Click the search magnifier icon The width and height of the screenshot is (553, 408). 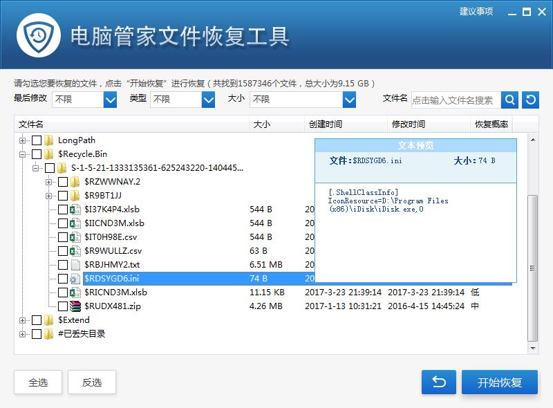coord(509,100)
